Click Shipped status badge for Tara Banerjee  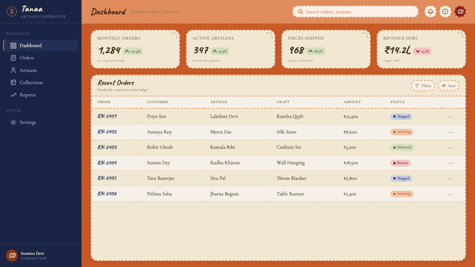tap(401, 178)
